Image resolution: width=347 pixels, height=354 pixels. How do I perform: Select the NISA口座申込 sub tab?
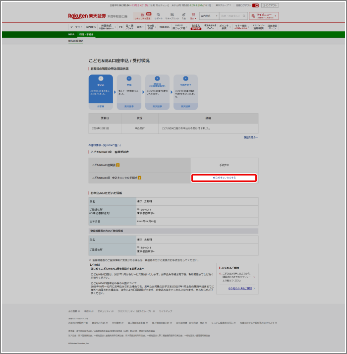[76, 41]
